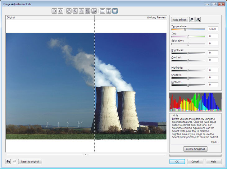The height and width of the screenshot is (169, 227).
Task: Rotate image counterclockwise
Action: click(54, 11)
